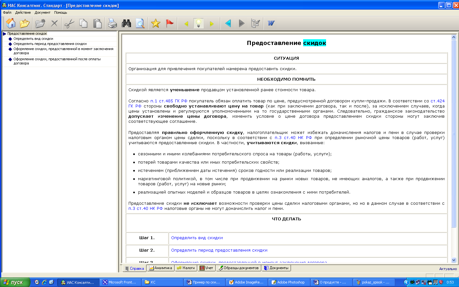Image resolution: width=459 pixels, height=287 pixels.
Task: Click the Актуально status label
Action: [x=448, y=269]
